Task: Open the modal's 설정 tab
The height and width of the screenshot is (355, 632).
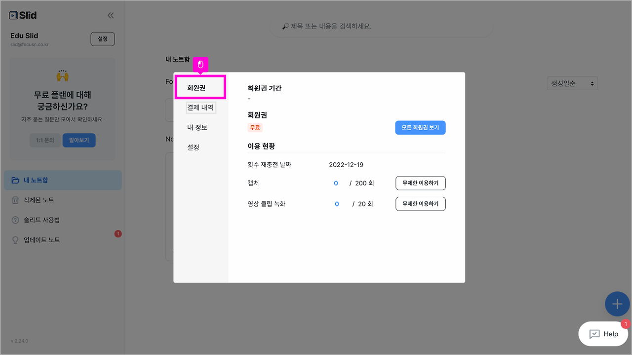Action: (x=194, y=146)
